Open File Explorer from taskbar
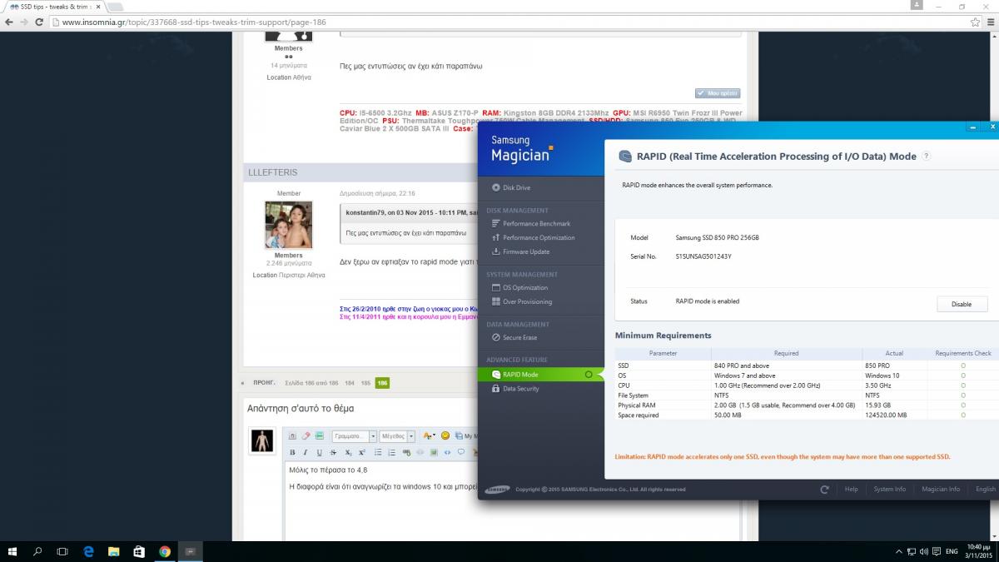This screenshot has height=562, width=999. 113,551
